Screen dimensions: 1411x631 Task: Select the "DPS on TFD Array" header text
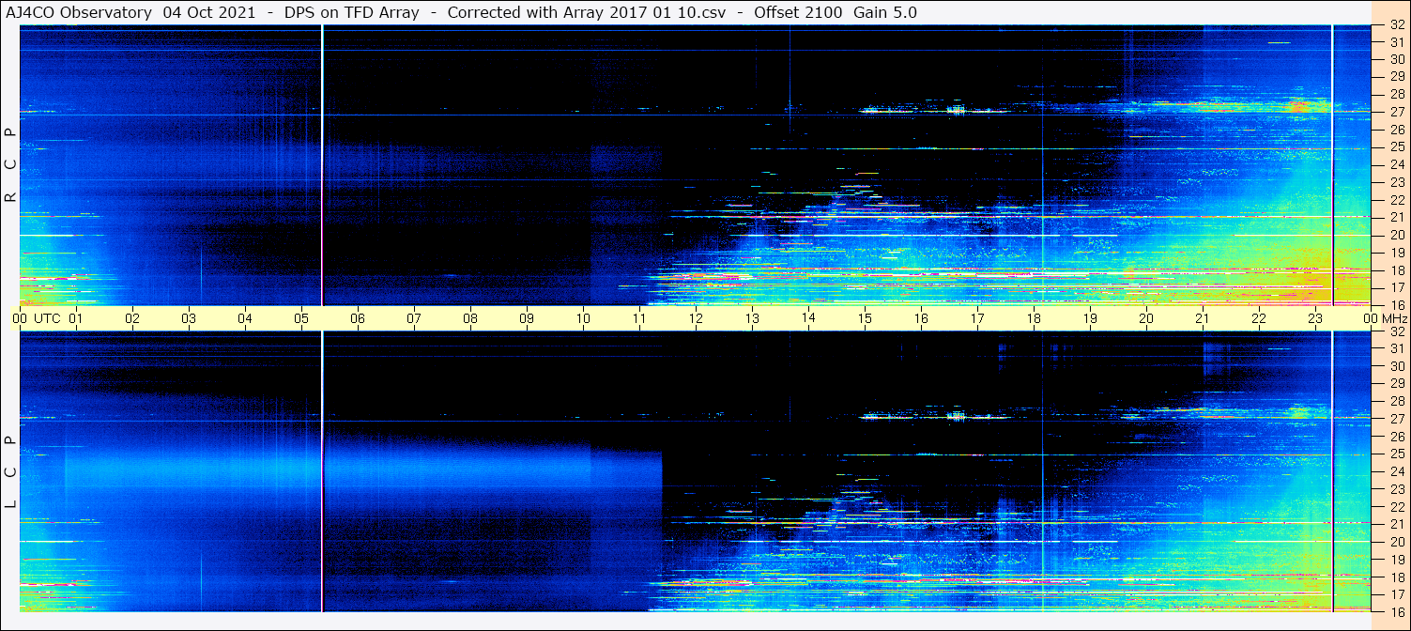pos(352,12)
